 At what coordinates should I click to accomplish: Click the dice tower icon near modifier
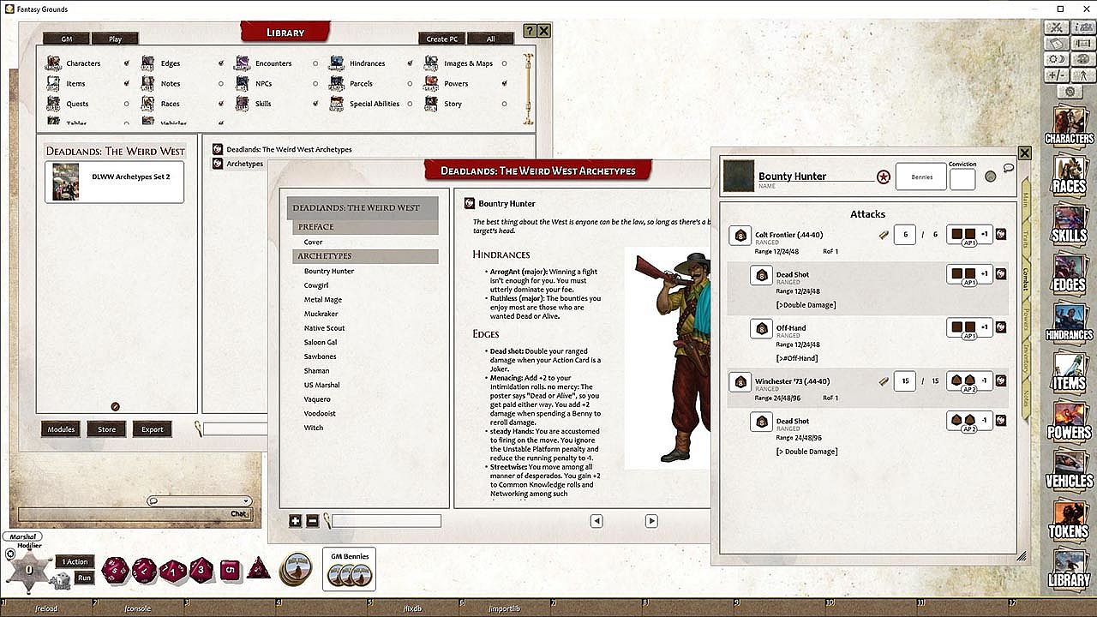click(x=61, y=581)
